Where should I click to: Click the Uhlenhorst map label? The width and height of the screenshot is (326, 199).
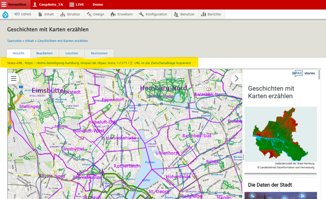pos(167,153)
